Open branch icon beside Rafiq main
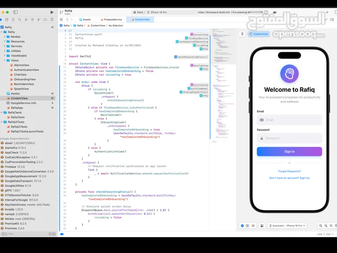This screenshot has width=337, height=253. (x=62, y=12)
